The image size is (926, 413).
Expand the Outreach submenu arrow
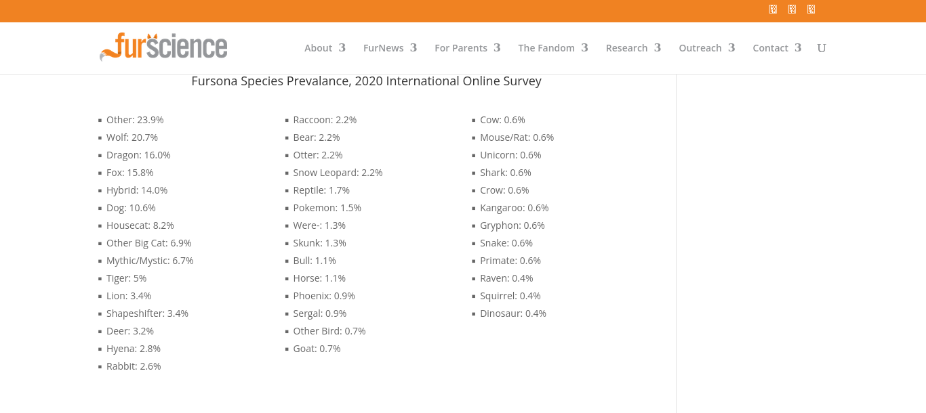[x=731, y=47]
